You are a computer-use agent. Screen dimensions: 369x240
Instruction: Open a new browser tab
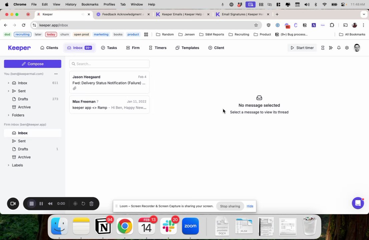[277, 14]
